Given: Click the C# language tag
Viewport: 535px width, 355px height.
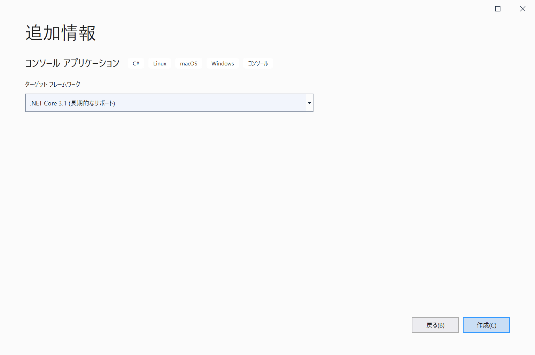Looking at the screenshot, I should (136, 63).
